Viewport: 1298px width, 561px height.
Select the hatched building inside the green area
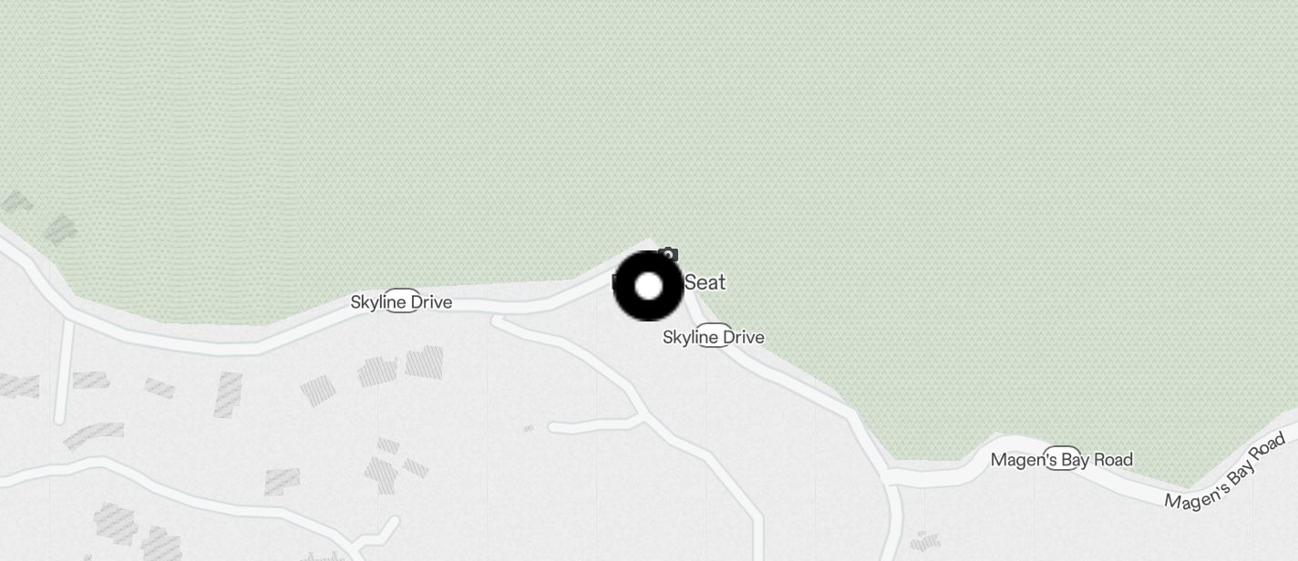[x=60, y=229]
